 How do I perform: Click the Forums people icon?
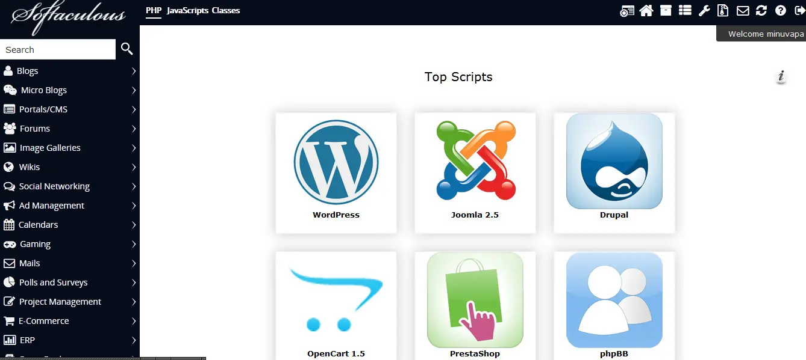[x=10, y=128]
